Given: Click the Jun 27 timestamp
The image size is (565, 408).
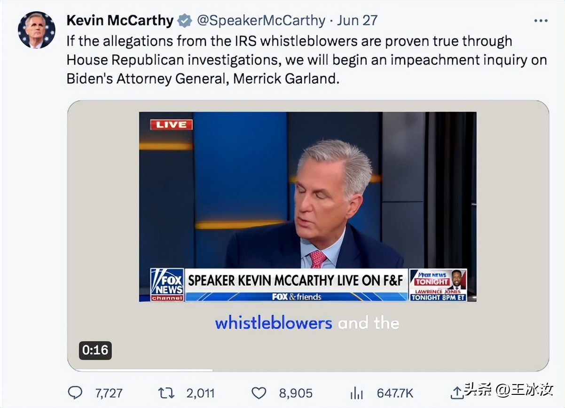Looking at the screenshot, I should 357,21.
